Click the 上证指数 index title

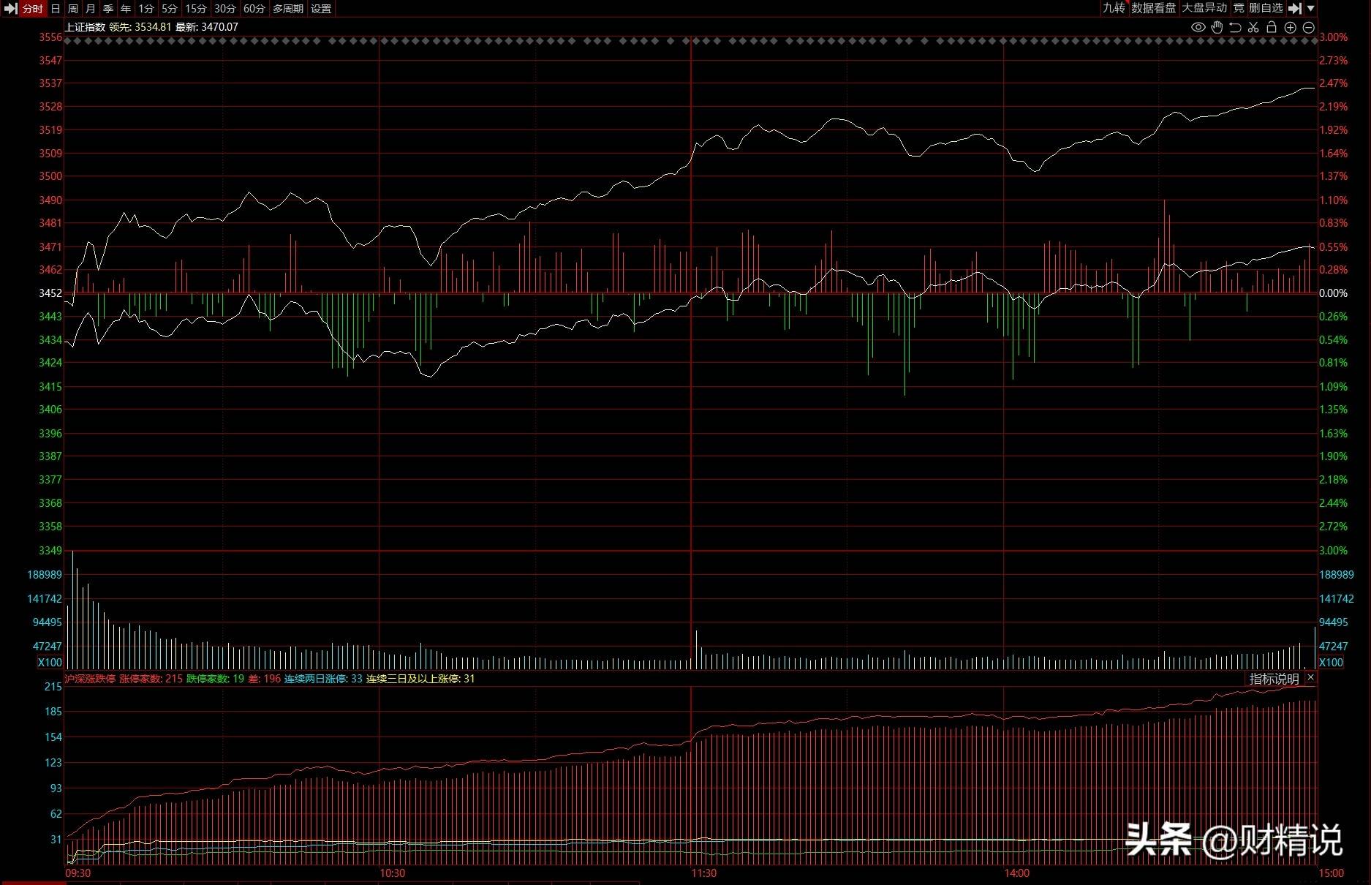(x=86, y=27)
